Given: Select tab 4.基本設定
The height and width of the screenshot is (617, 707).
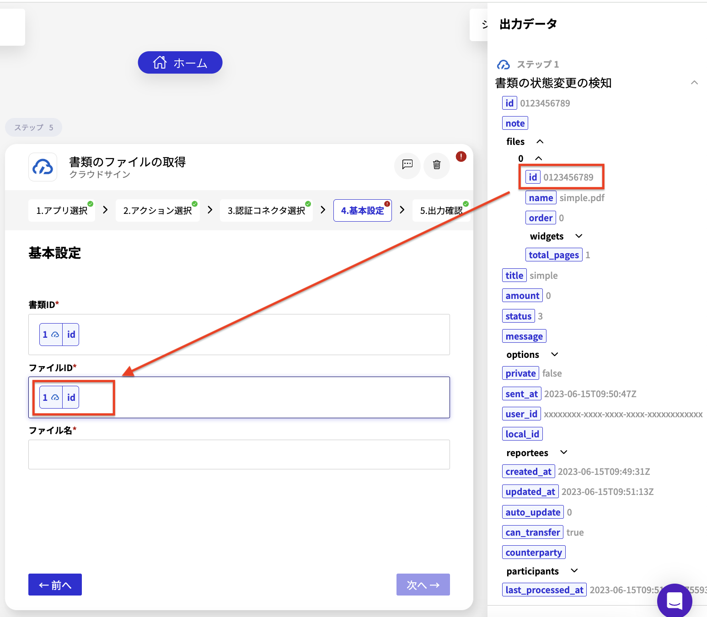Looking at the screenshot, I should click(x=363, y=211).
